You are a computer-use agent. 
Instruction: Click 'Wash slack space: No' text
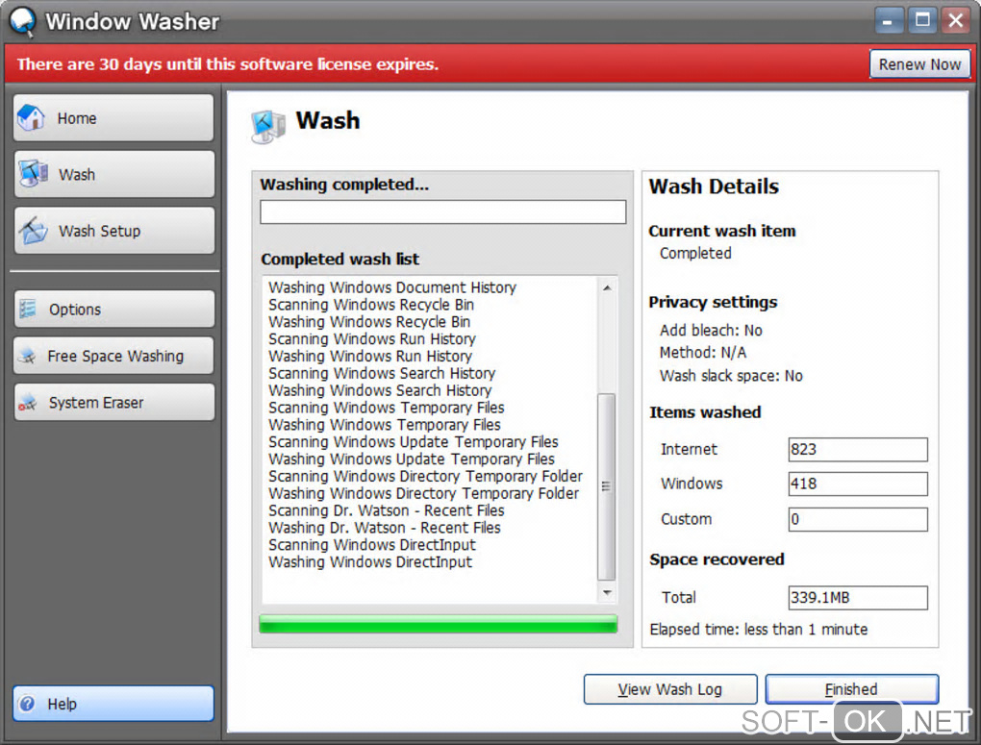click(731, 376)
